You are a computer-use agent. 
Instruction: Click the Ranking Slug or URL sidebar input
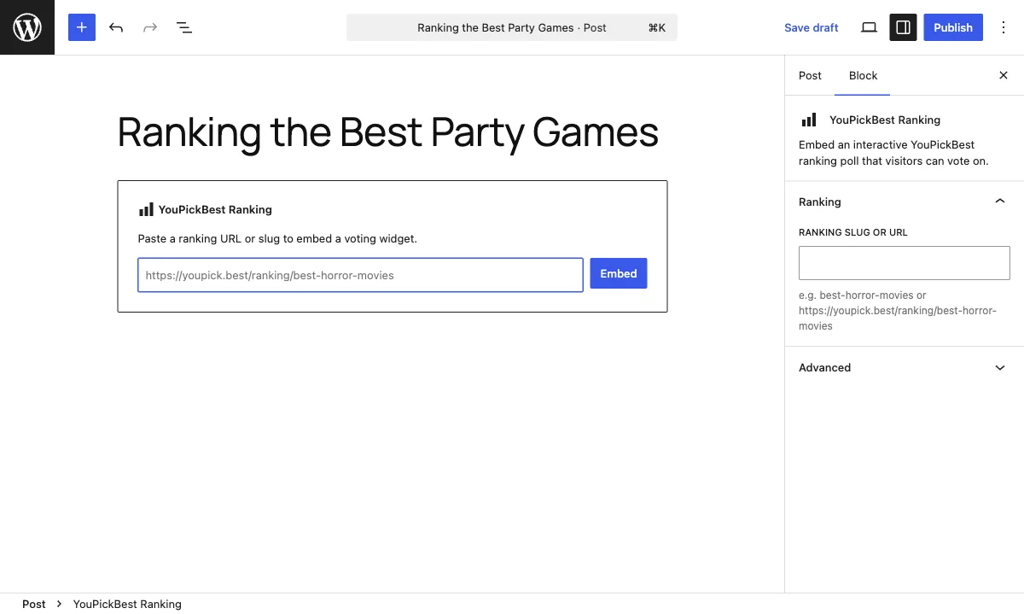point(904,263)
